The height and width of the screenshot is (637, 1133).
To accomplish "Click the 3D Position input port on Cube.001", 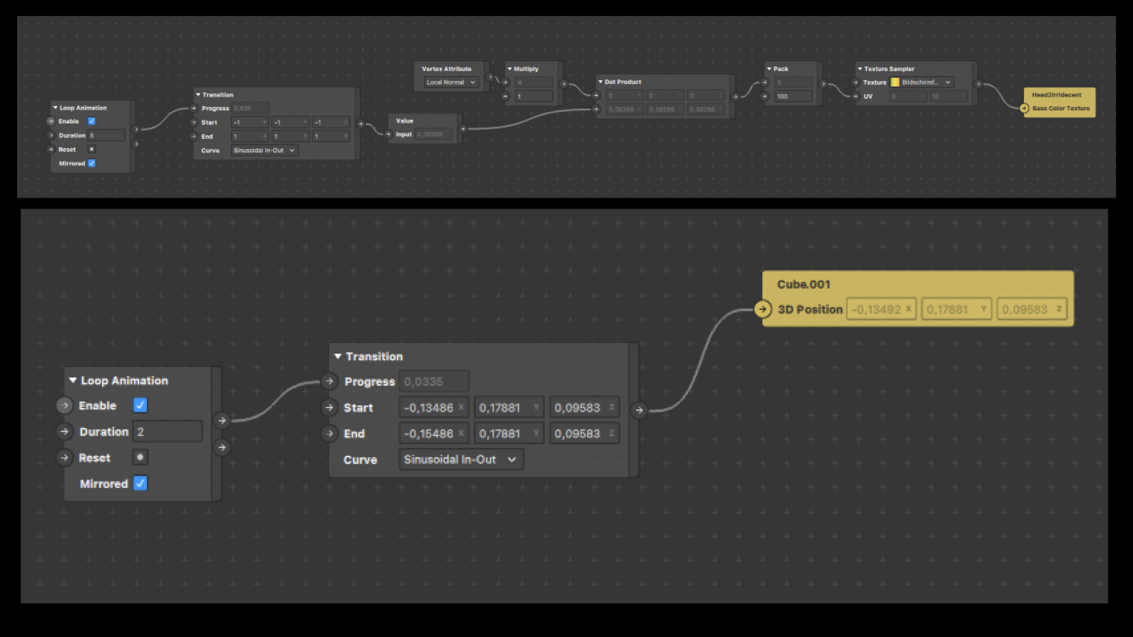I will coord(762,309).
